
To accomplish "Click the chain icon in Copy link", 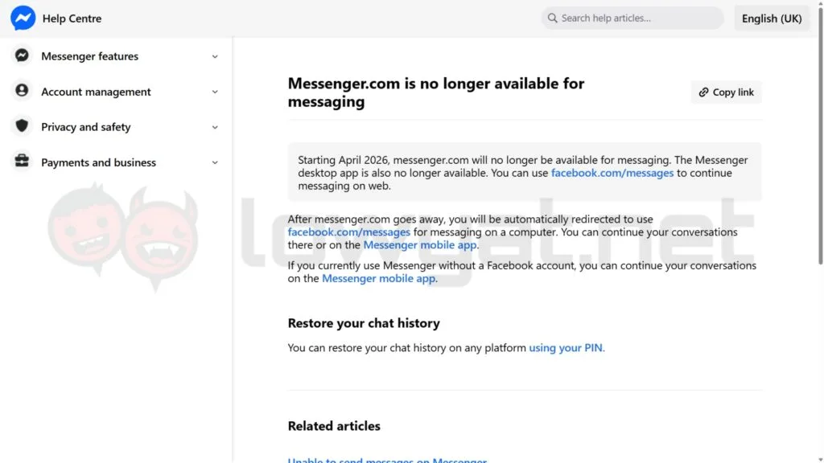I will pyautogui.click(x=703, y=92).
